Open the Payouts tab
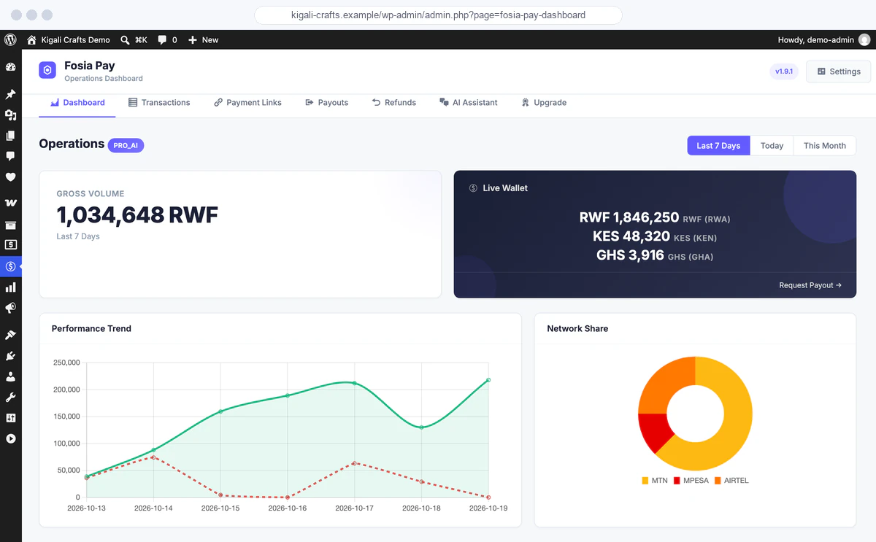Image resolution: width=876 pixels, height=542 pixels. (326, 103)
